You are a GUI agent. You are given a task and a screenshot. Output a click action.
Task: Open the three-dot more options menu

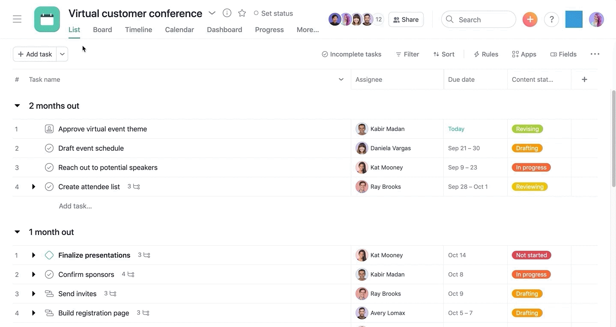click(x=595, y=54)
